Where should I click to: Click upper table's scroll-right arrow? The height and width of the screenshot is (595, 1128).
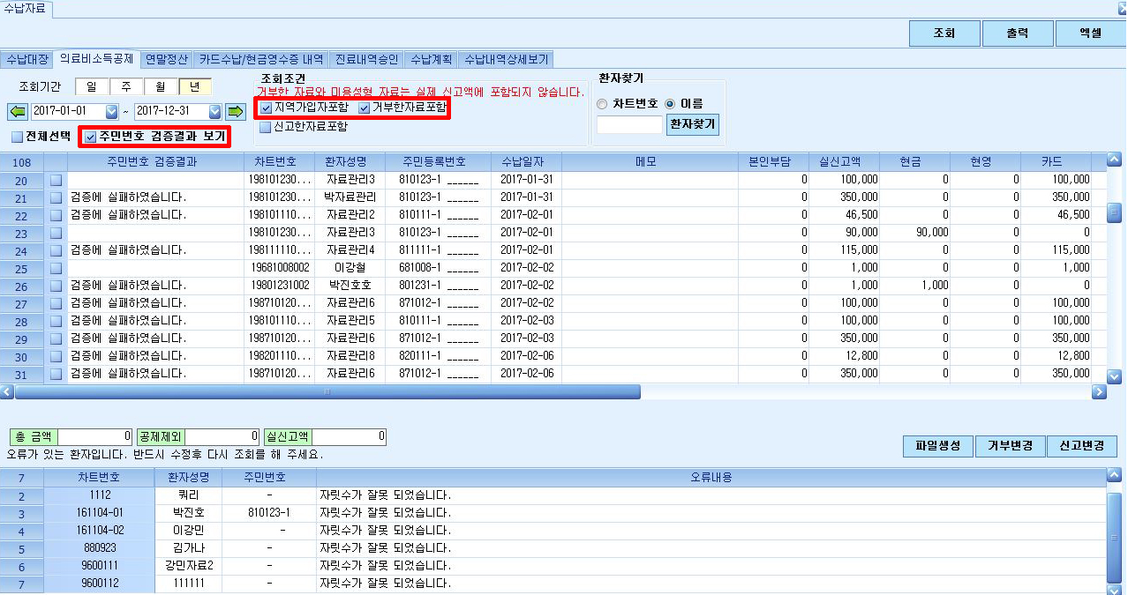click(x=1099, y=392)
